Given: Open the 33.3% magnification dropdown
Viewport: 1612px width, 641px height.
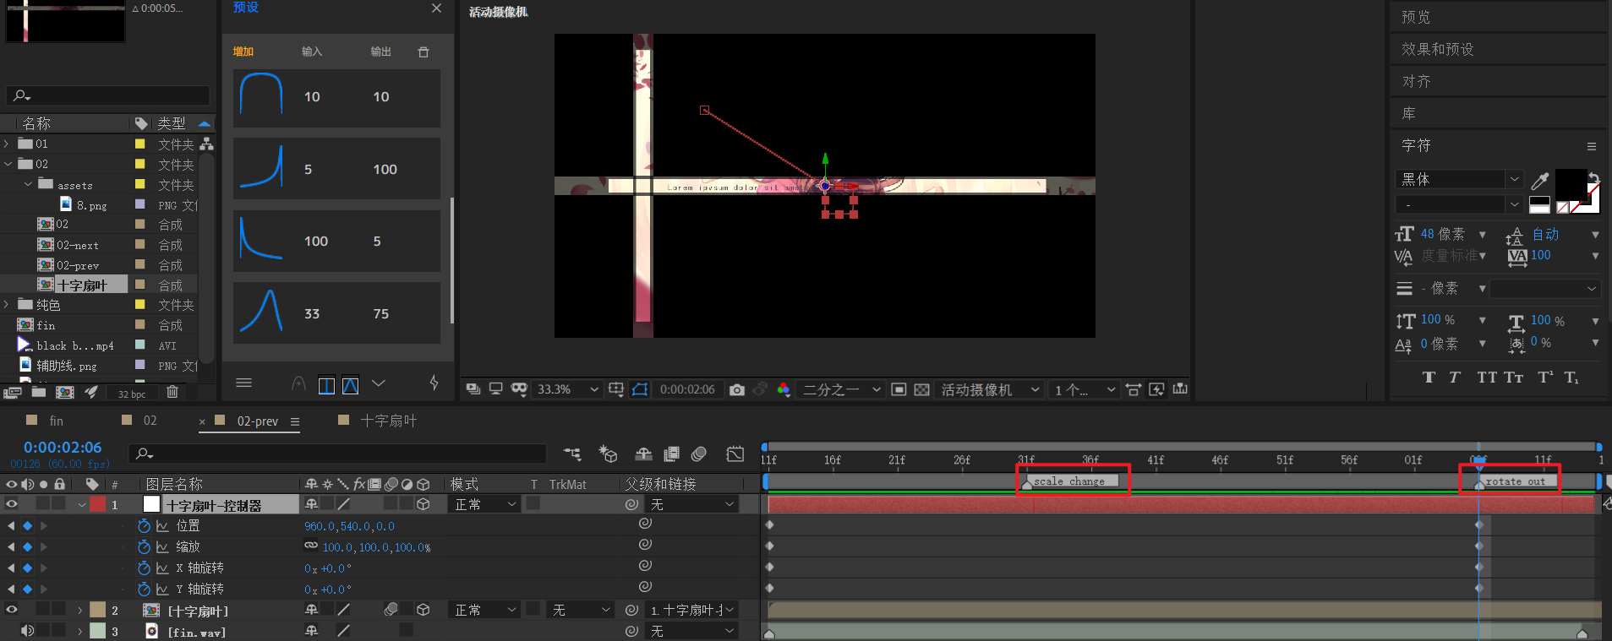Looking at the screenshot, I should pyautogui.click(x=567, y=389).
